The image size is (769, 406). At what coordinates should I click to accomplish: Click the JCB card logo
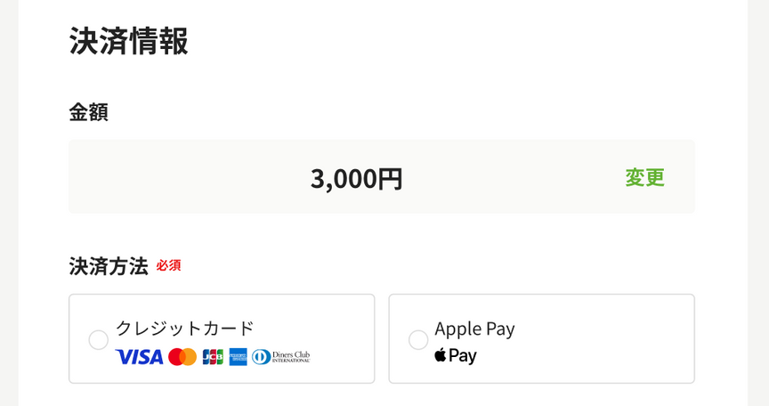click(213, 357)
